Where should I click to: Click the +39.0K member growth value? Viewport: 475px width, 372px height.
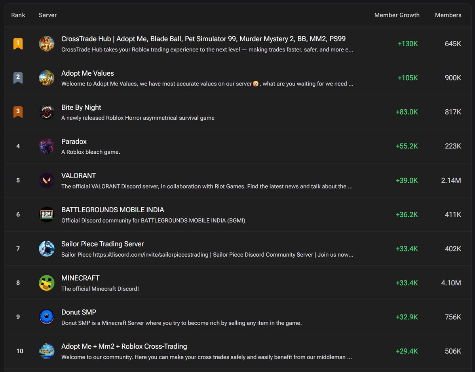[x=407, y=180]
